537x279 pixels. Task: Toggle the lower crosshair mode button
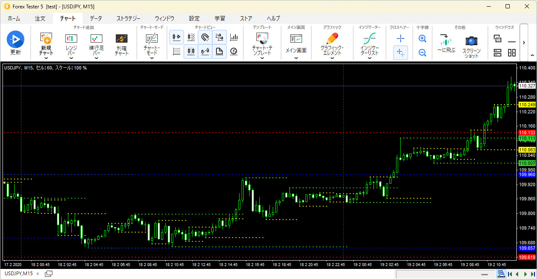tap(401, 53)
